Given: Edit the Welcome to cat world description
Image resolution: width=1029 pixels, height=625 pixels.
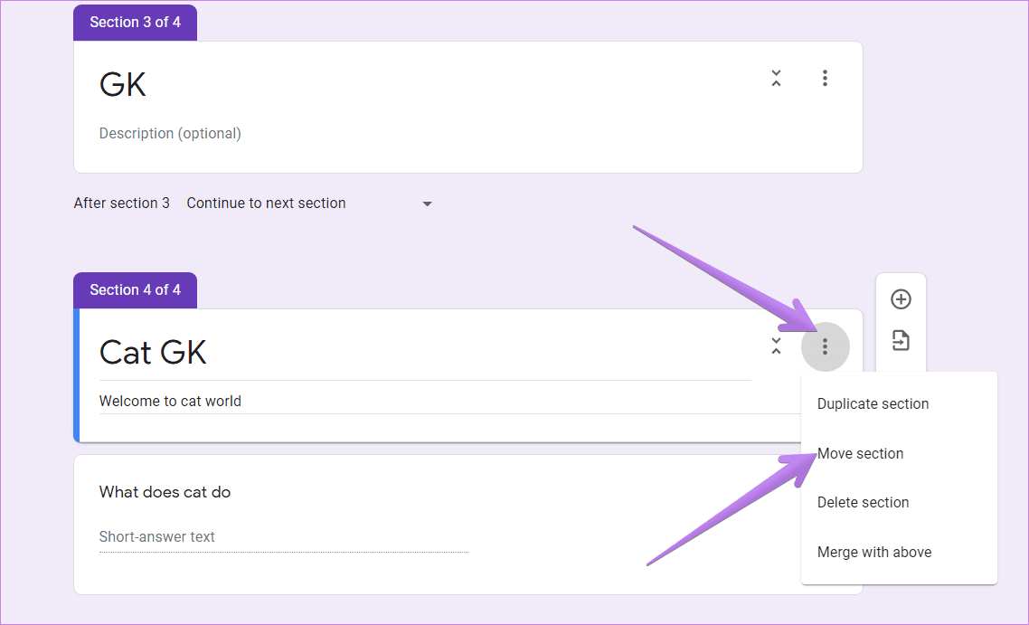Looking at the screenshot, I should 449,401.
